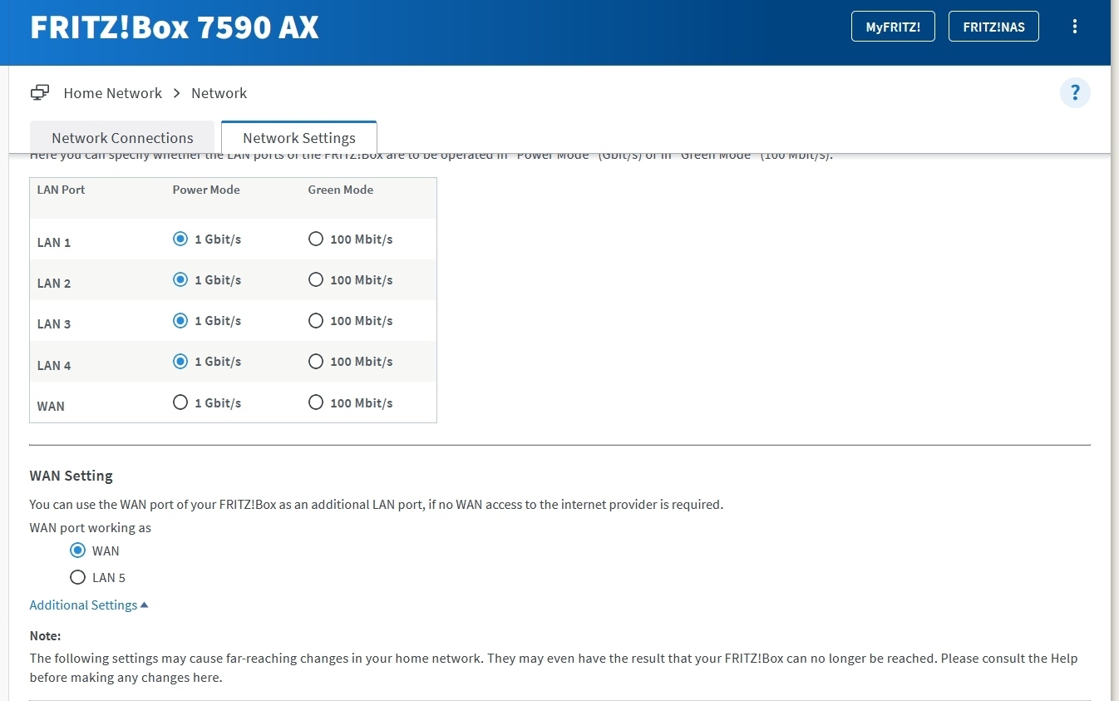
Task: Set WAN port to 100 Mbit/s
Action: 316,402
